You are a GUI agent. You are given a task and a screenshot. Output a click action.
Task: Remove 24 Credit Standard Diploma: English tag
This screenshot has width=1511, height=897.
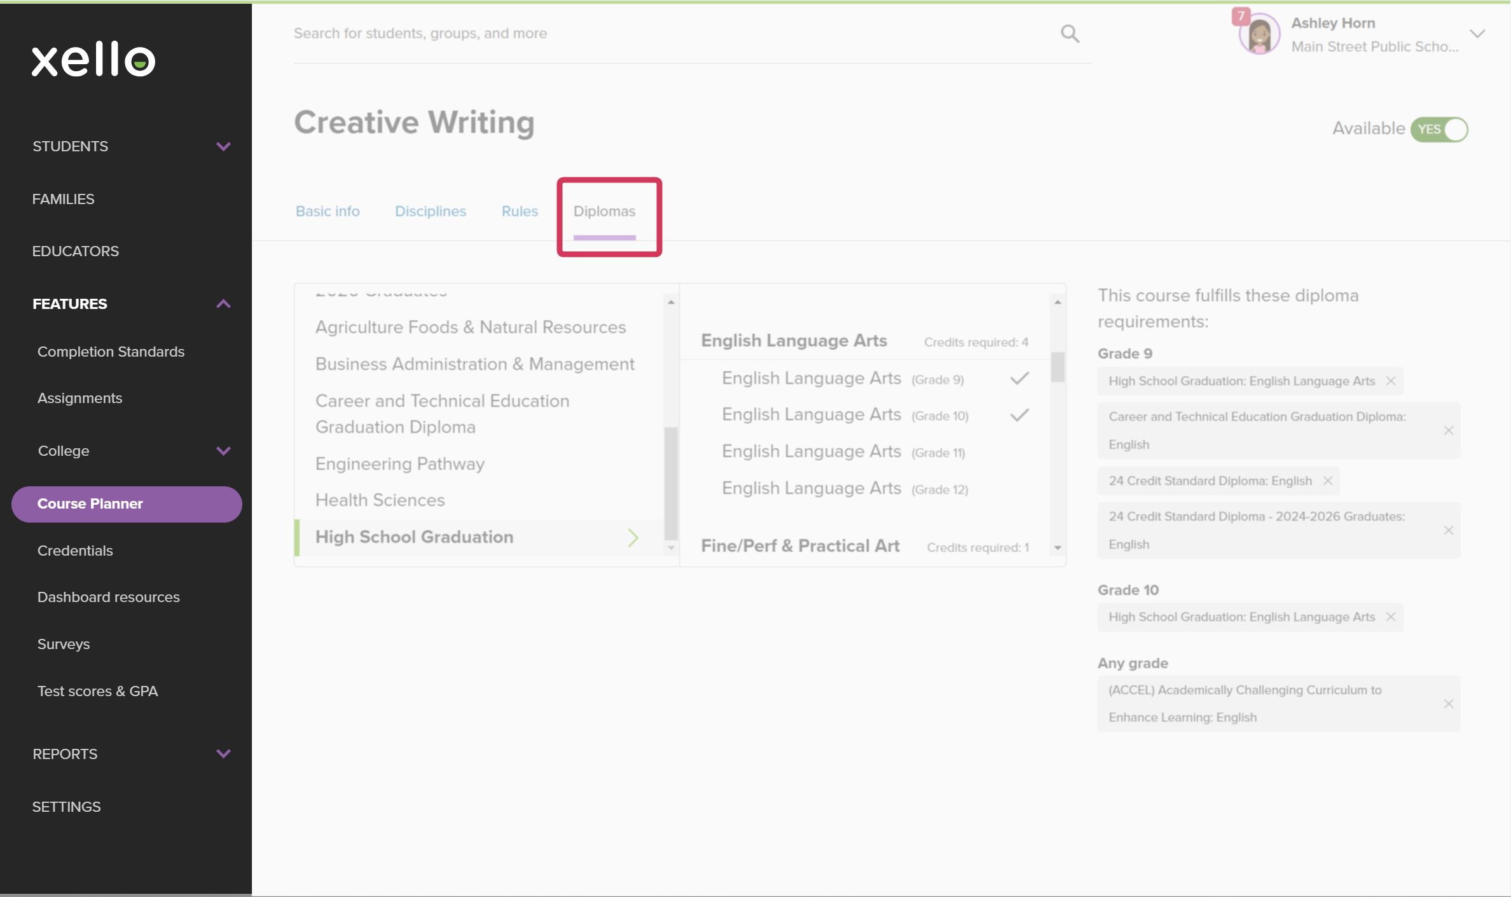click(1328, 481)
